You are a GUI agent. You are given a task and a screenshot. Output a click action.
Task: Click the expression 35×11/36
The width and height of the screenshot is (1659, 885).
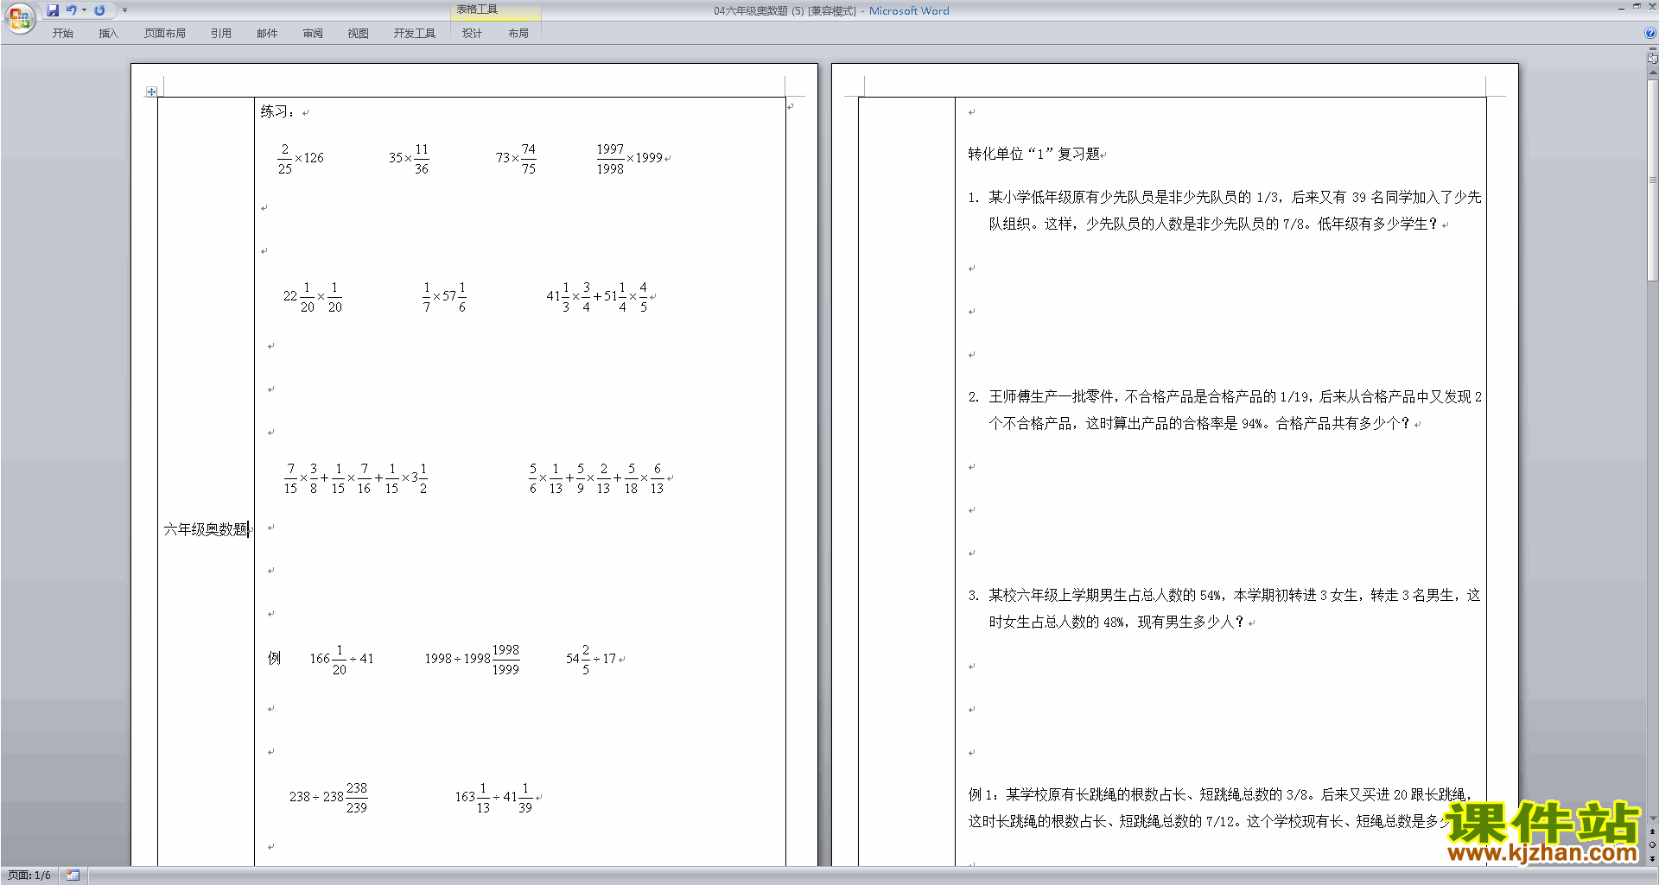(409, 159)
